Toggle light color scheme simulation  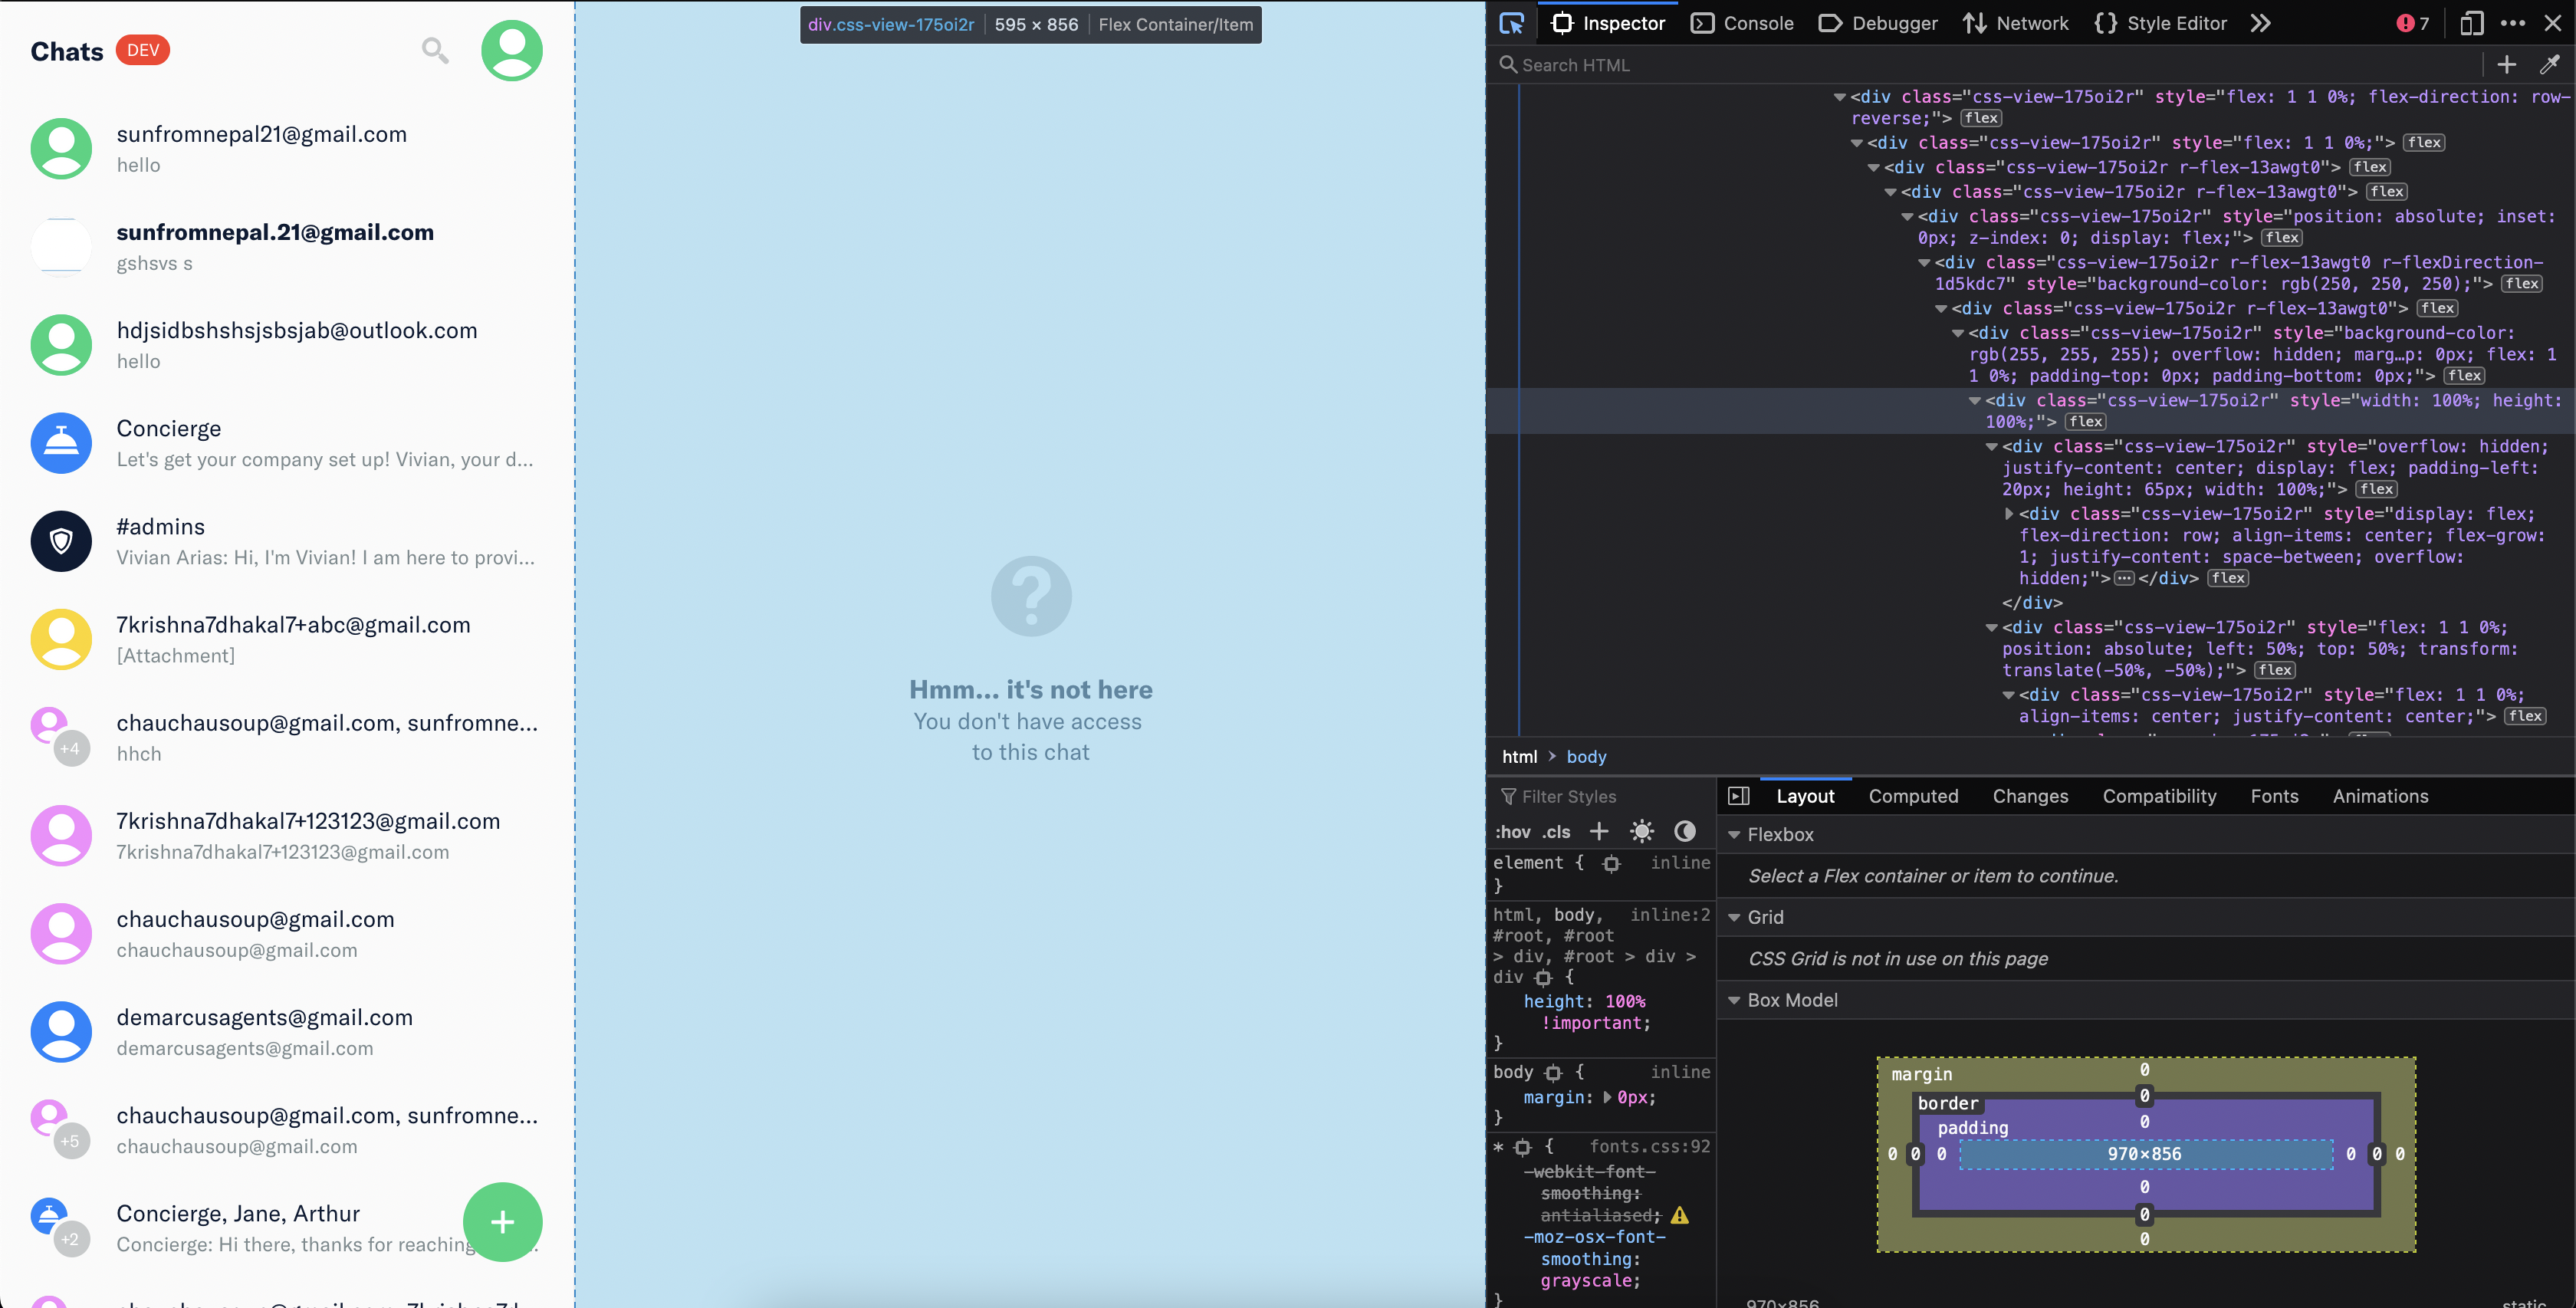(x=1641, y=831)
